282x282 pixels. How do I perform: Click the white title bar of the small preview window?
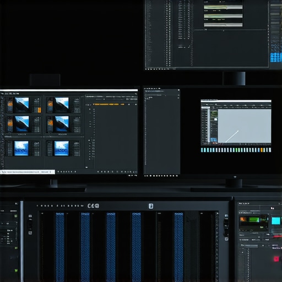(x=236, y=101)
